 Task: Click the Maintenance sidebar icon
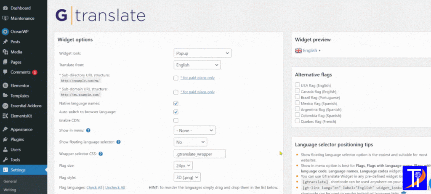click(5, 19)
